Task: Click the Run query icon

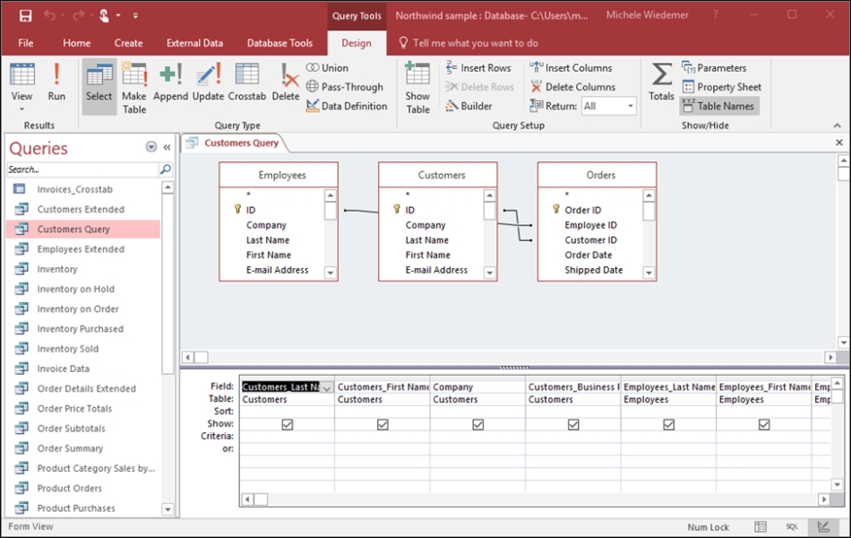Action: point(56,82)
